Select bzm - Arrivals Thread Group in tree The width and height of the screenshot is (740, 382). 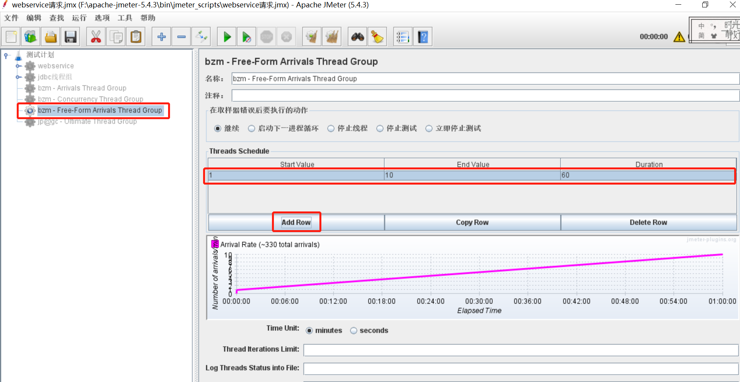click(x=82, y=88)
